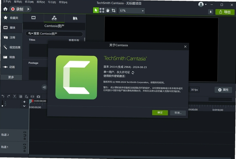
Task: Click the Split clip icon
Action: tap(32, 97)
